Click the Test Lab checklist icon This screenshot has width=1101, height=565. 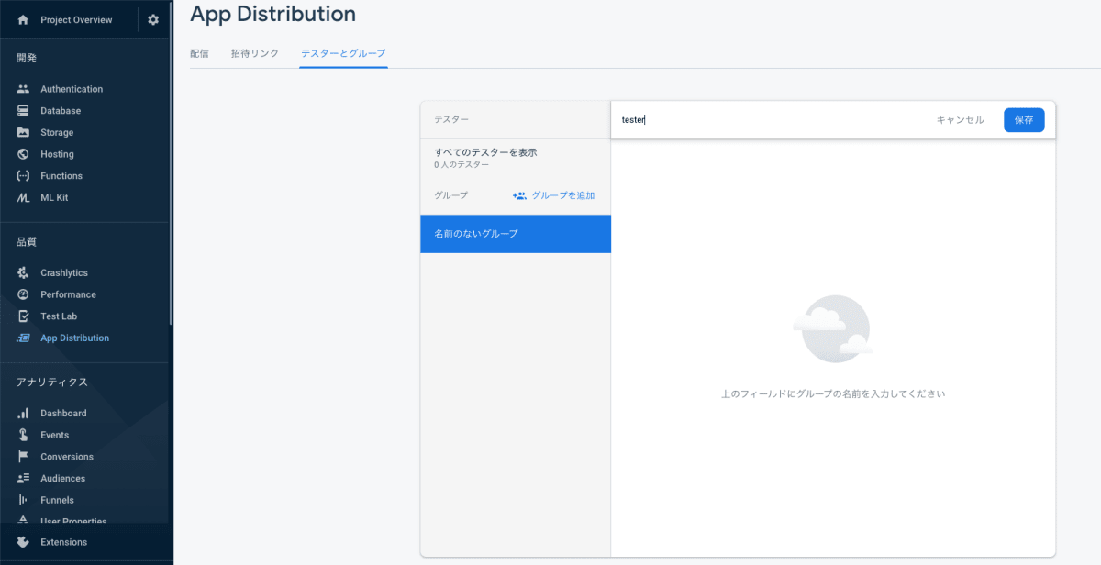coord(24,316)
